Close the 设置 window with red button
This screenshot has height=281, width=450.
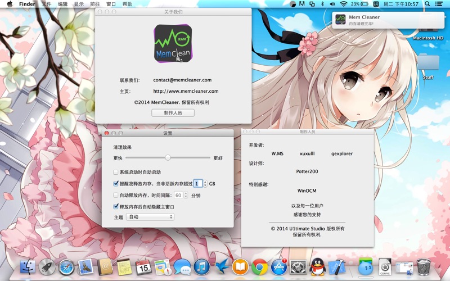(x=106, y=133)
